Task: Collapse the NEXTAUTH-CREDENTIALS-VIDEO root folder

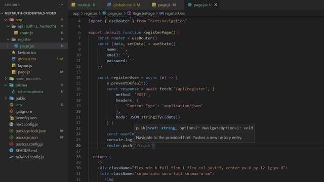Action: pos(2,13)
